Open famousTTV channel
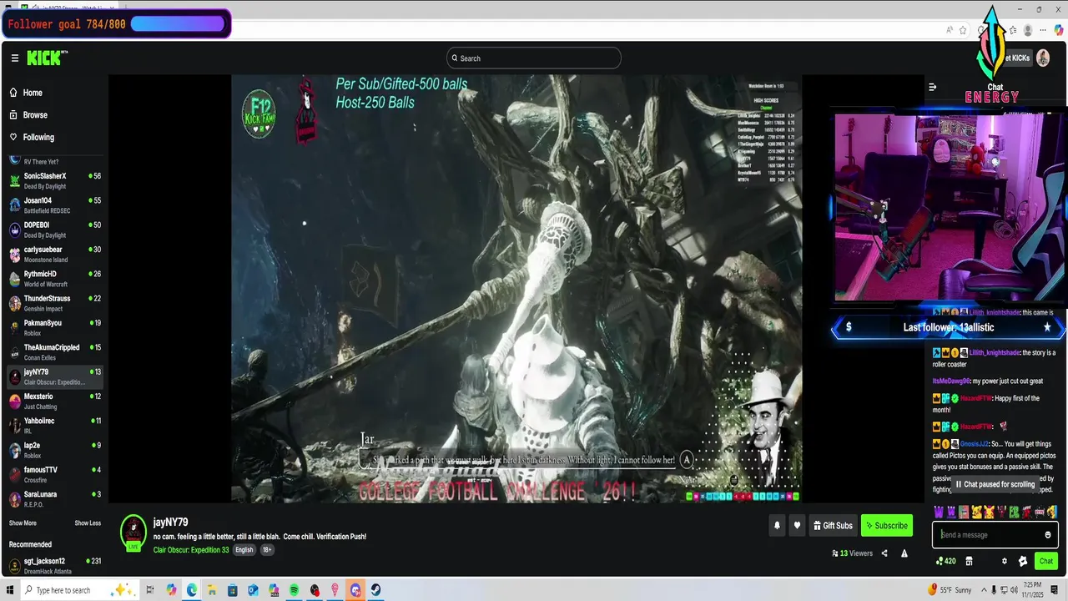1068x601 pixels. click(x=55, y=475)
